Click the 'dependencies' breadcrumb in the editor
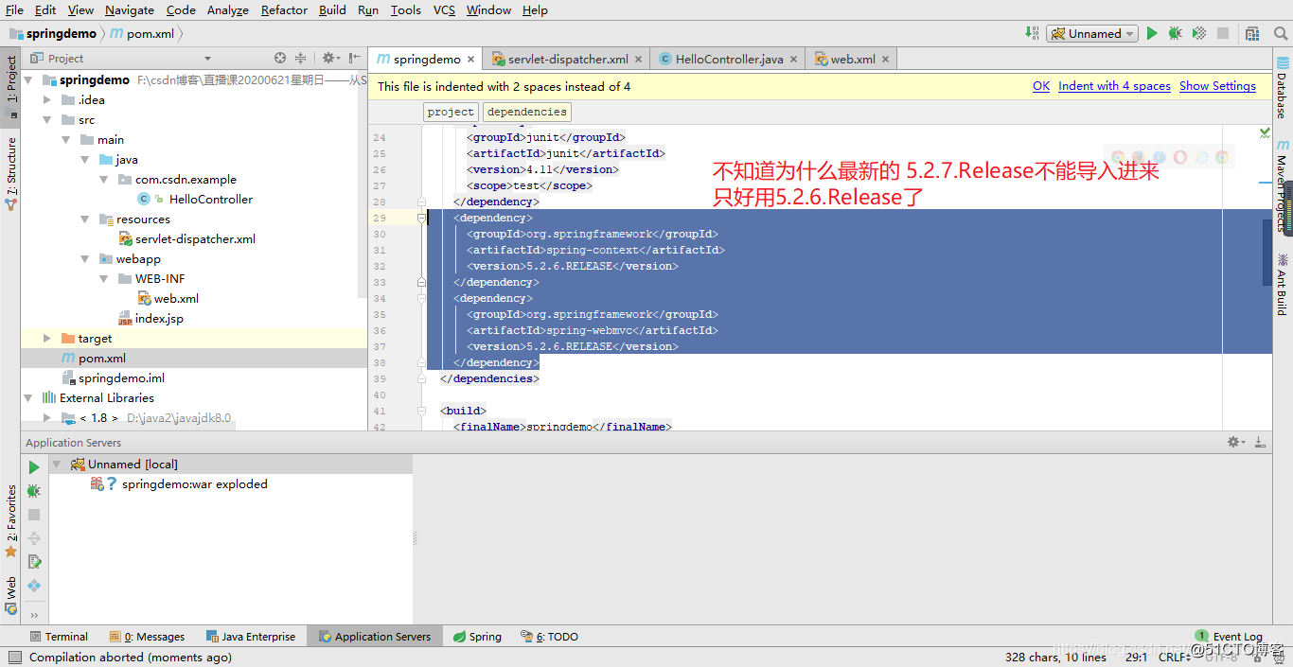Image resolution: width=1293 pixels, height=667 pixels. click(527, 112)
